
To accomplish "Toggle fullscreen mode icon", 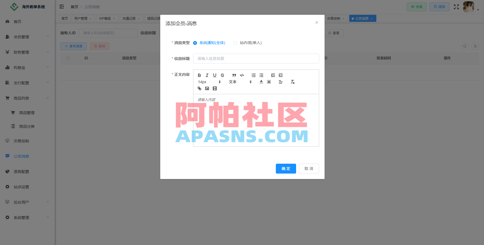I will (456, 7).
